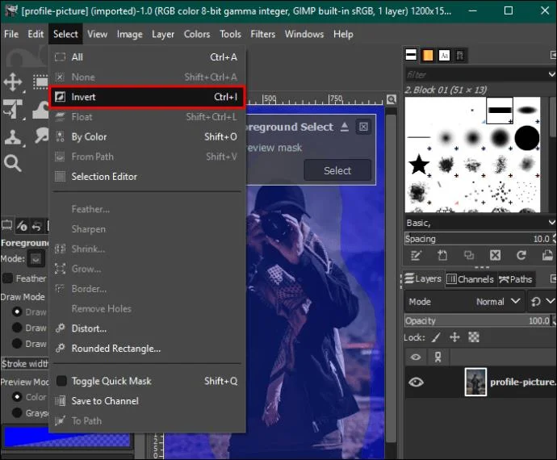The image size is (557, 460).
Task: Select the first Draw mode radio button
Action: coord(17,312)
